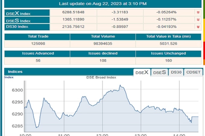
Task: Click the red down arrows beside DS30 Index
Action: pyautogui.click(x=198, y=27)
